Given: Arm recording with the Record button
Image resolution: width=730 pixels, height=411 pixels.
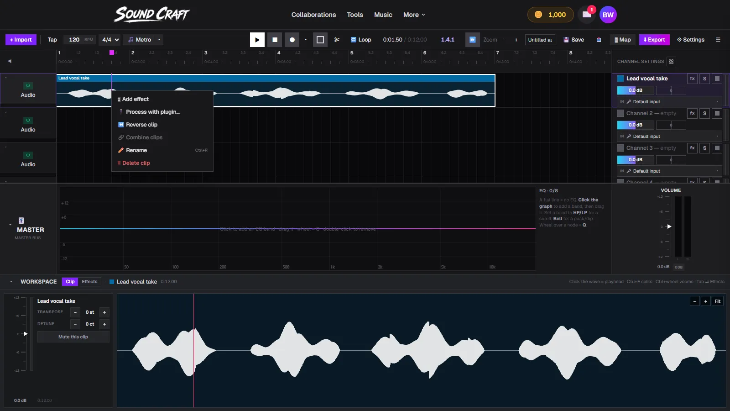Looking at the screenshot, I should pos(292,40).
